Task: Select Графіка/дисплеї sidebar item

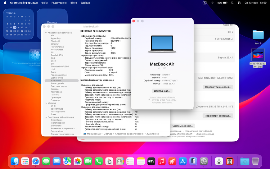Action: 59,75
